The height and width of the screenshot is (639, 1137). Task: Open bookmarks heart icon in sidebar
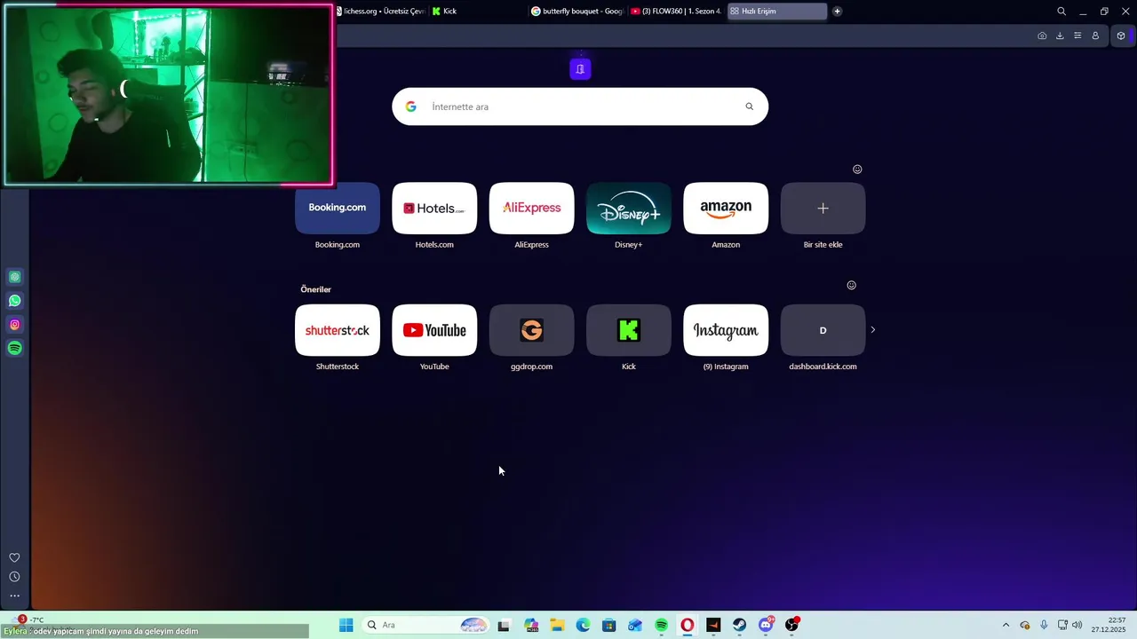pos(14,557)
